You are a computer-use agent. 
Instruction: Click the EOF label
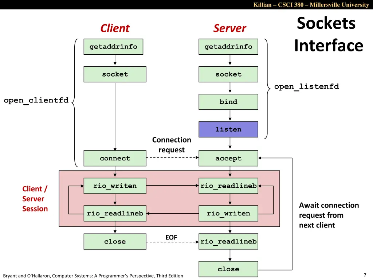pyautogui.click(x=171, y=237)
